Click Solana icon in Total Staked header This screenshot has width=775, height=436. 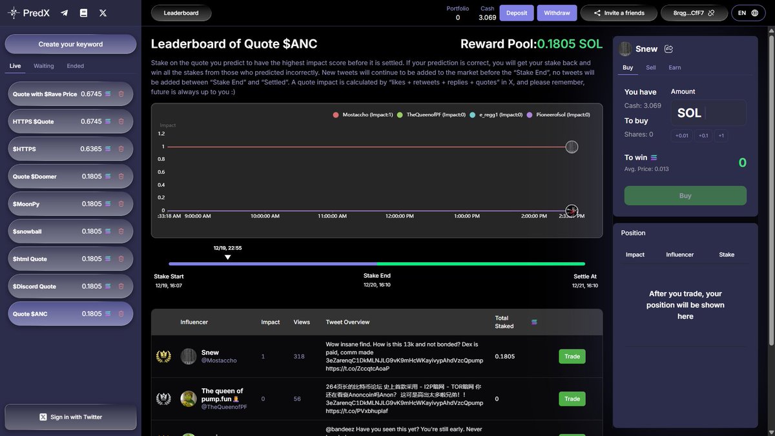click(534, 322)
